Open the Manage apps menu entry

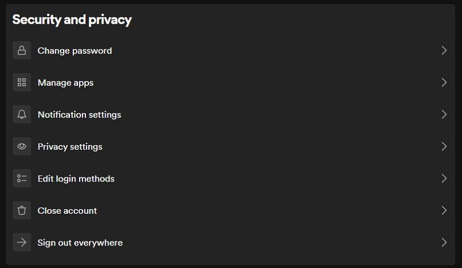tap(65, 83)
